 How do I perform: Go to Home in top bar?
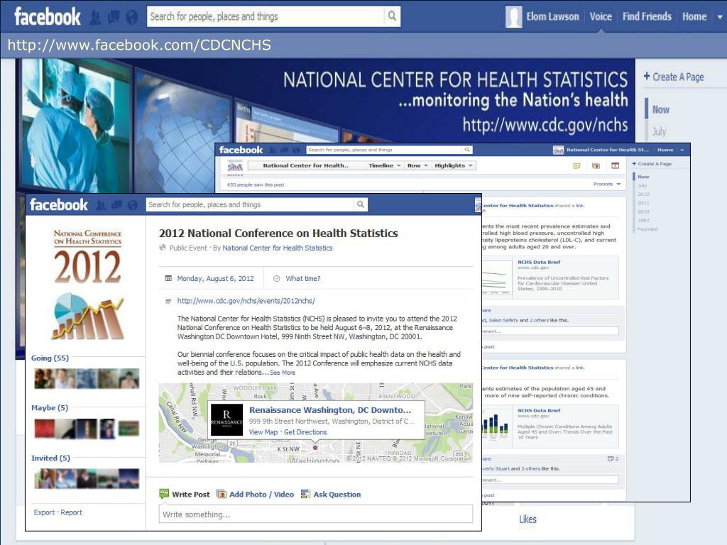tap(694, 17)
